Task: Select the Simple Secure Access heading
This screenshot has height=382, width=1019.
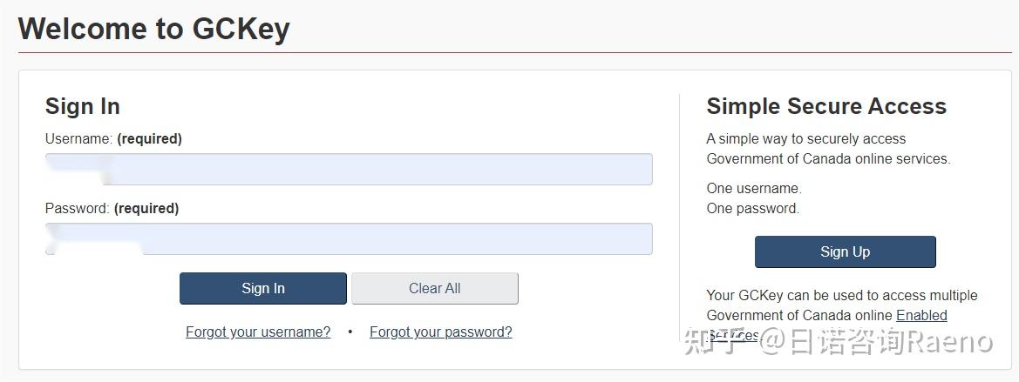Action: (x=825, y=106)
